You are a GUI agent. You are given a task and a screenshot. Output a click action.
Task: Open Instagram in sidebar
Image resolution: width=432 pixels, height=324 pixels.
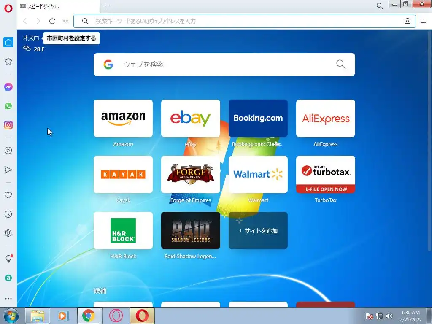(8, 125)
